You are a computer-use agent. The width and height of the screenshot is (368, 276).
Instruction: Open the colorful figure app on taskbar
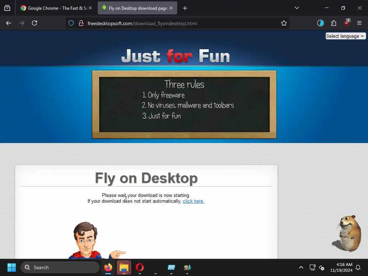pos(187,267)
